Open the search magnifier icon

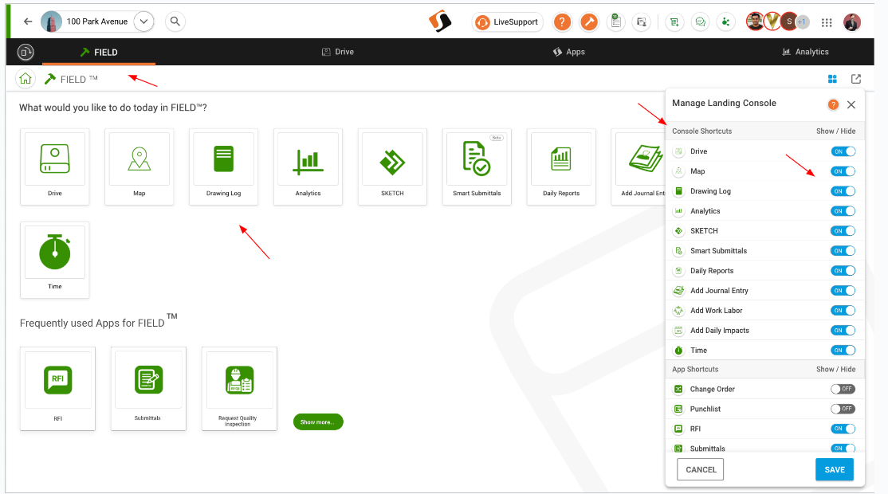click(x=175, y=22)
